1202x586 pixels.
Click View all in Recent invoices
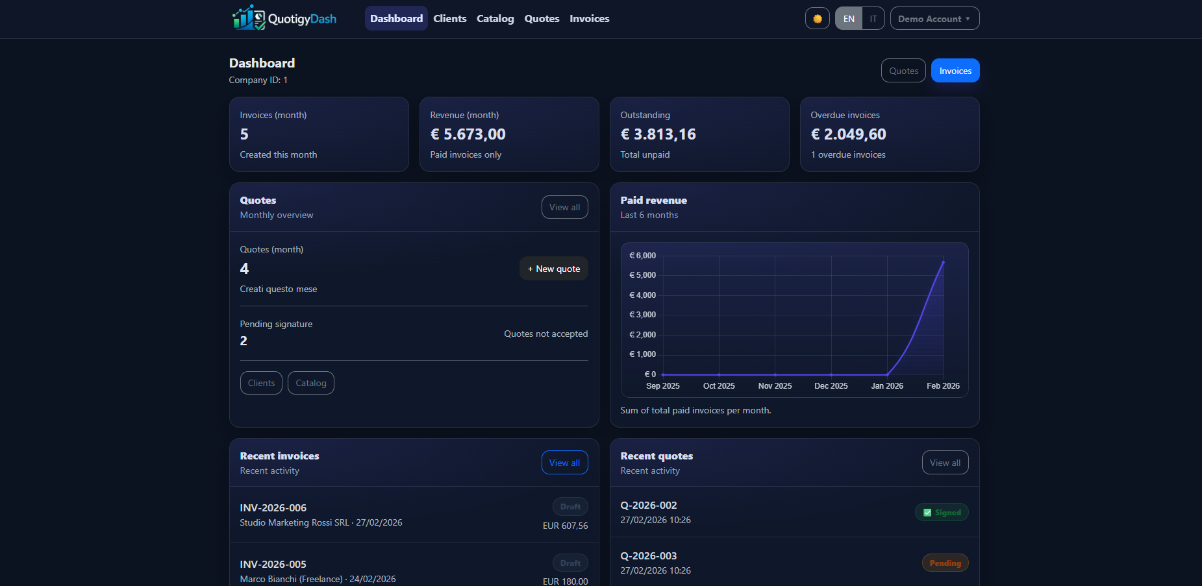point(565,463)
